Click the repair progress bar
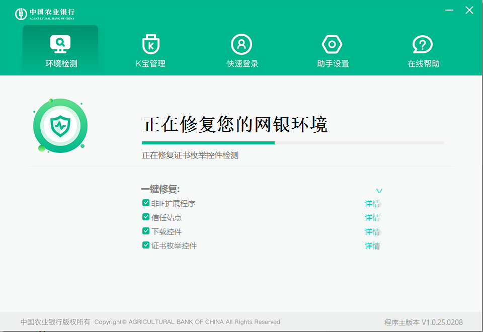 click(293, 142)
